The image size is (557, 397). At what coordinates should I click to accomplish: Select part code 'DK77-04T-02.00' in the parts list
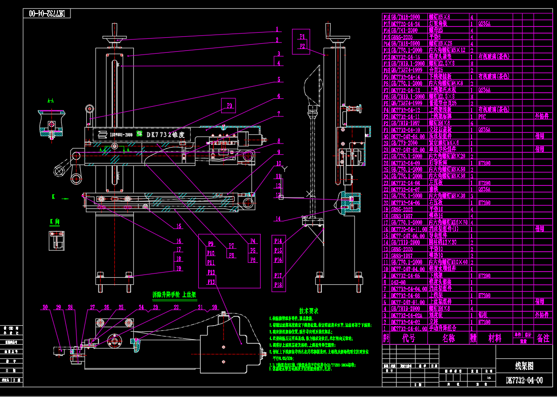click(408, 150)
